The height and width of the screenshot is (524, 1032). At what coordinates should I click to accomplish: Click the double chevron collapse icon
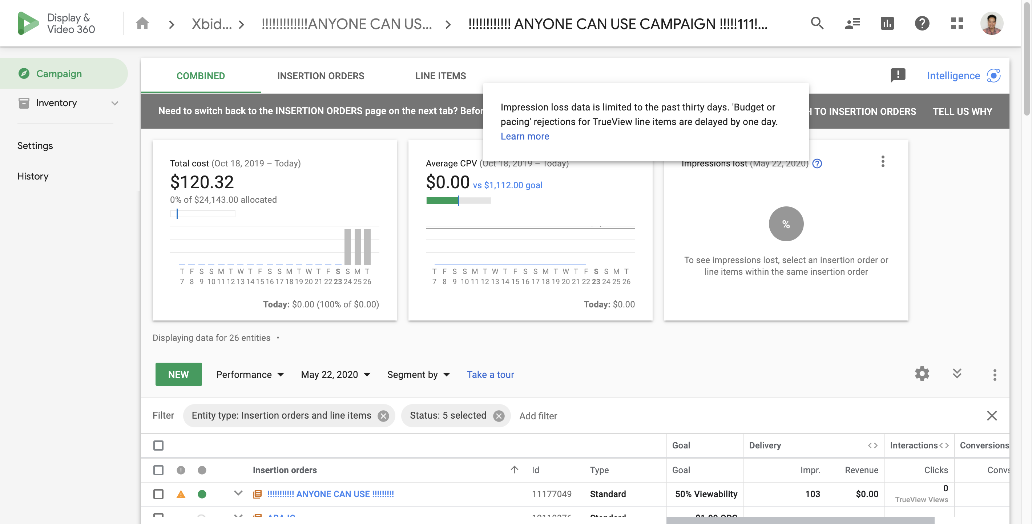[x=957, y=373]
